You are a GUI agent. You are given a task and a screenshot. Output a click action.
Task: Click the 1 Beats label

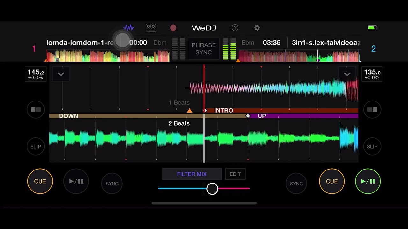[179, 103]
